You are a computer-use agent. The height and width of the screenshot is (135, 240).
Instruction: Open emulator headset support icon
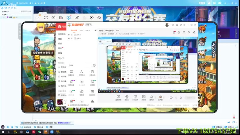point(99,18)
